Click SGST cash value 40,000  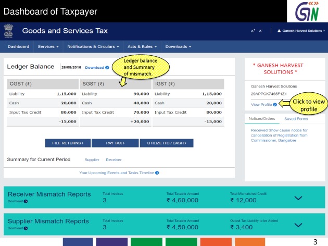(x=141, y=103)
